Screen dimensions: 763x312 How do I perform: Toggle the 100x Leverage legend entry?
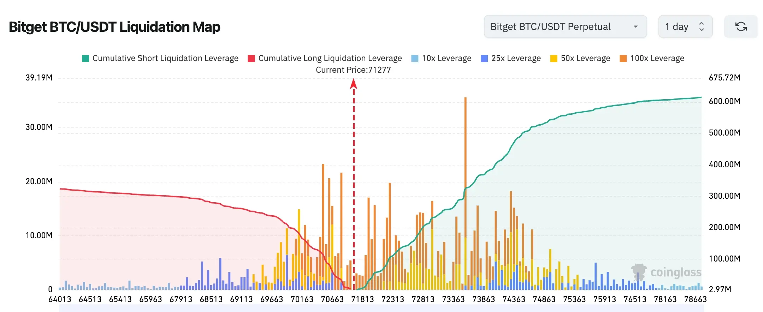652,58
